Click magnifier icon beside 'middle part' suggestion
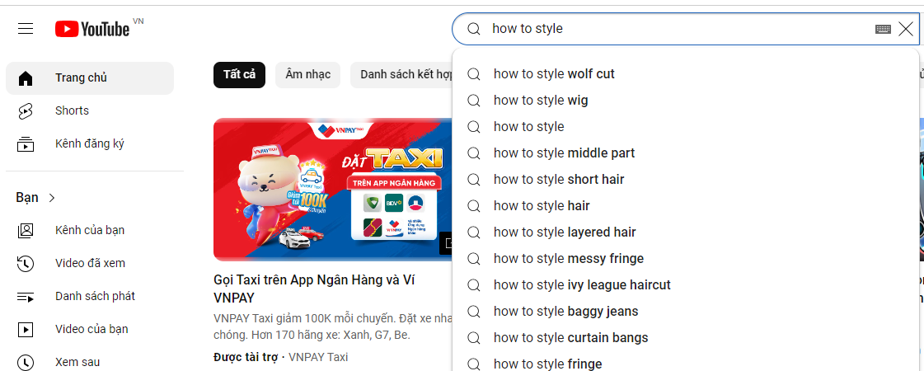 click(474, 153)
